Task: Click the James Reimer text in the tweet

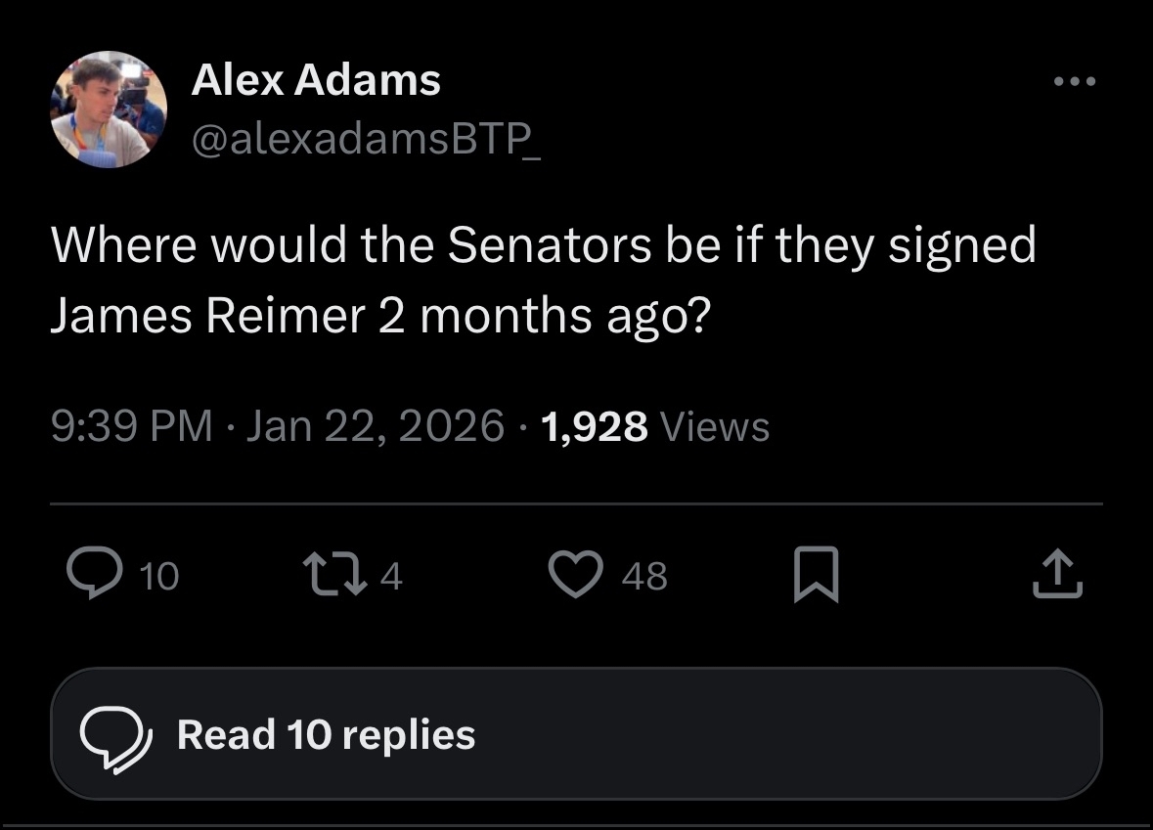Action: pos(205,317)
